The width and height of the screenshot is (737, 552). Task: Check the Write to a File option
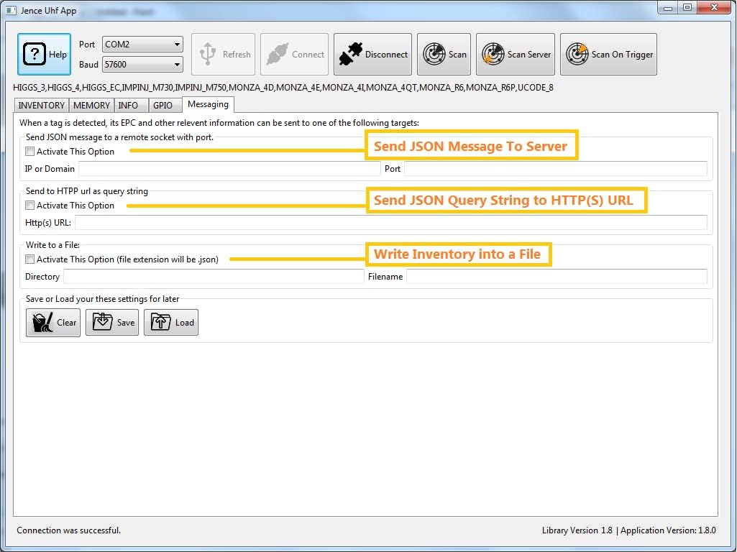[x=29, y=259]
